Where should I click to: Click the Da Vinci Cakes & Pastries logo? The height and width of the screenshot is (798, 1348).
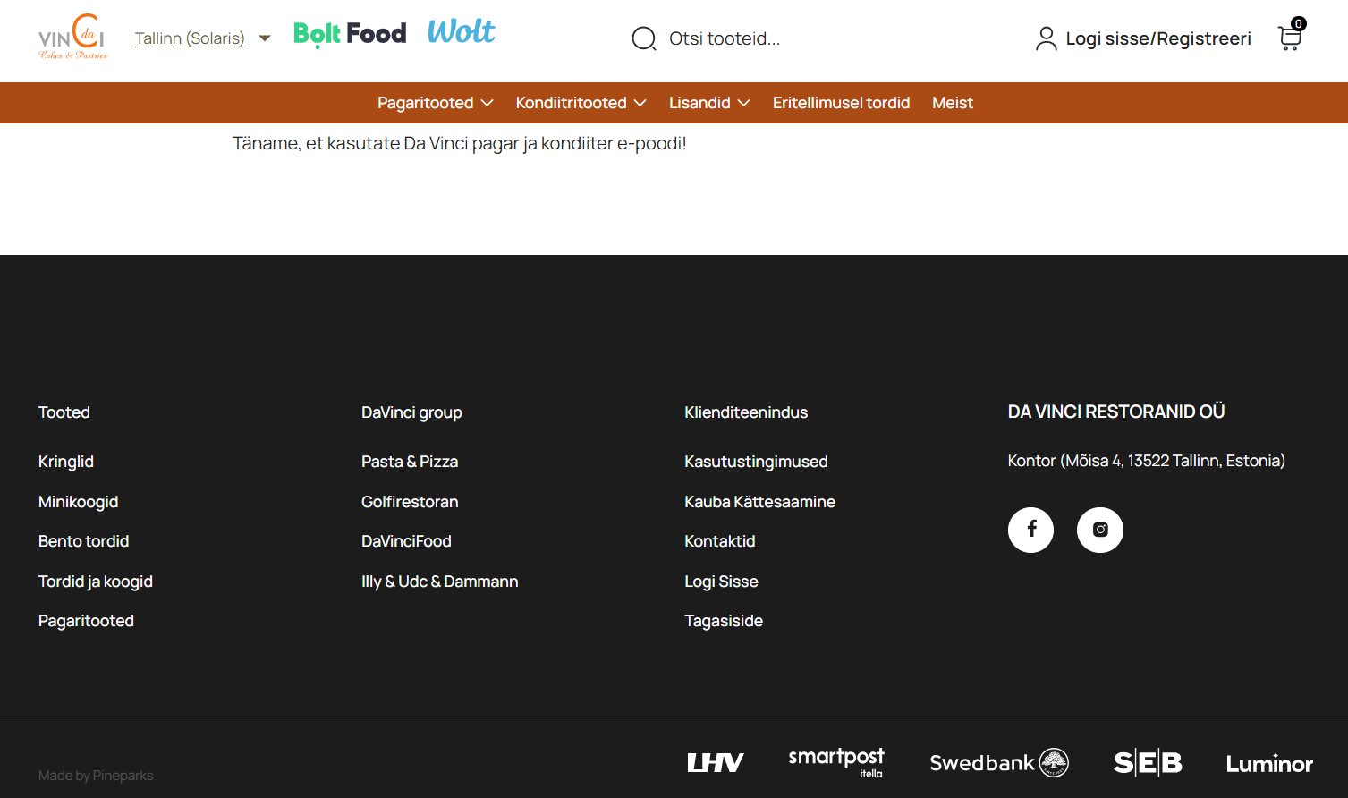click(x=72, y=38)
